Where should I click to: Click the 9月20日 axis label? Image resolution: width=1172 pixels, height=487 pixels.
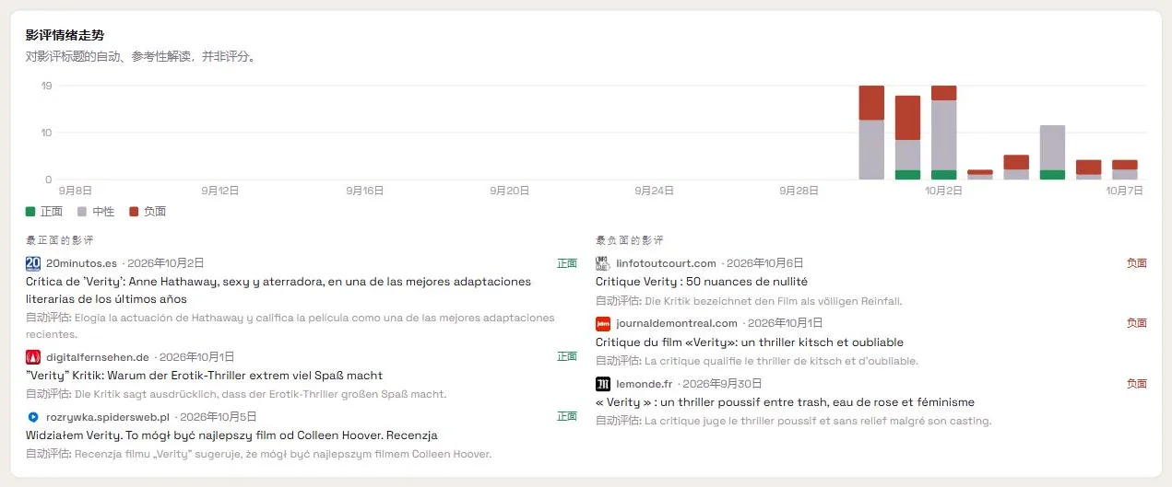coord(510,191)
